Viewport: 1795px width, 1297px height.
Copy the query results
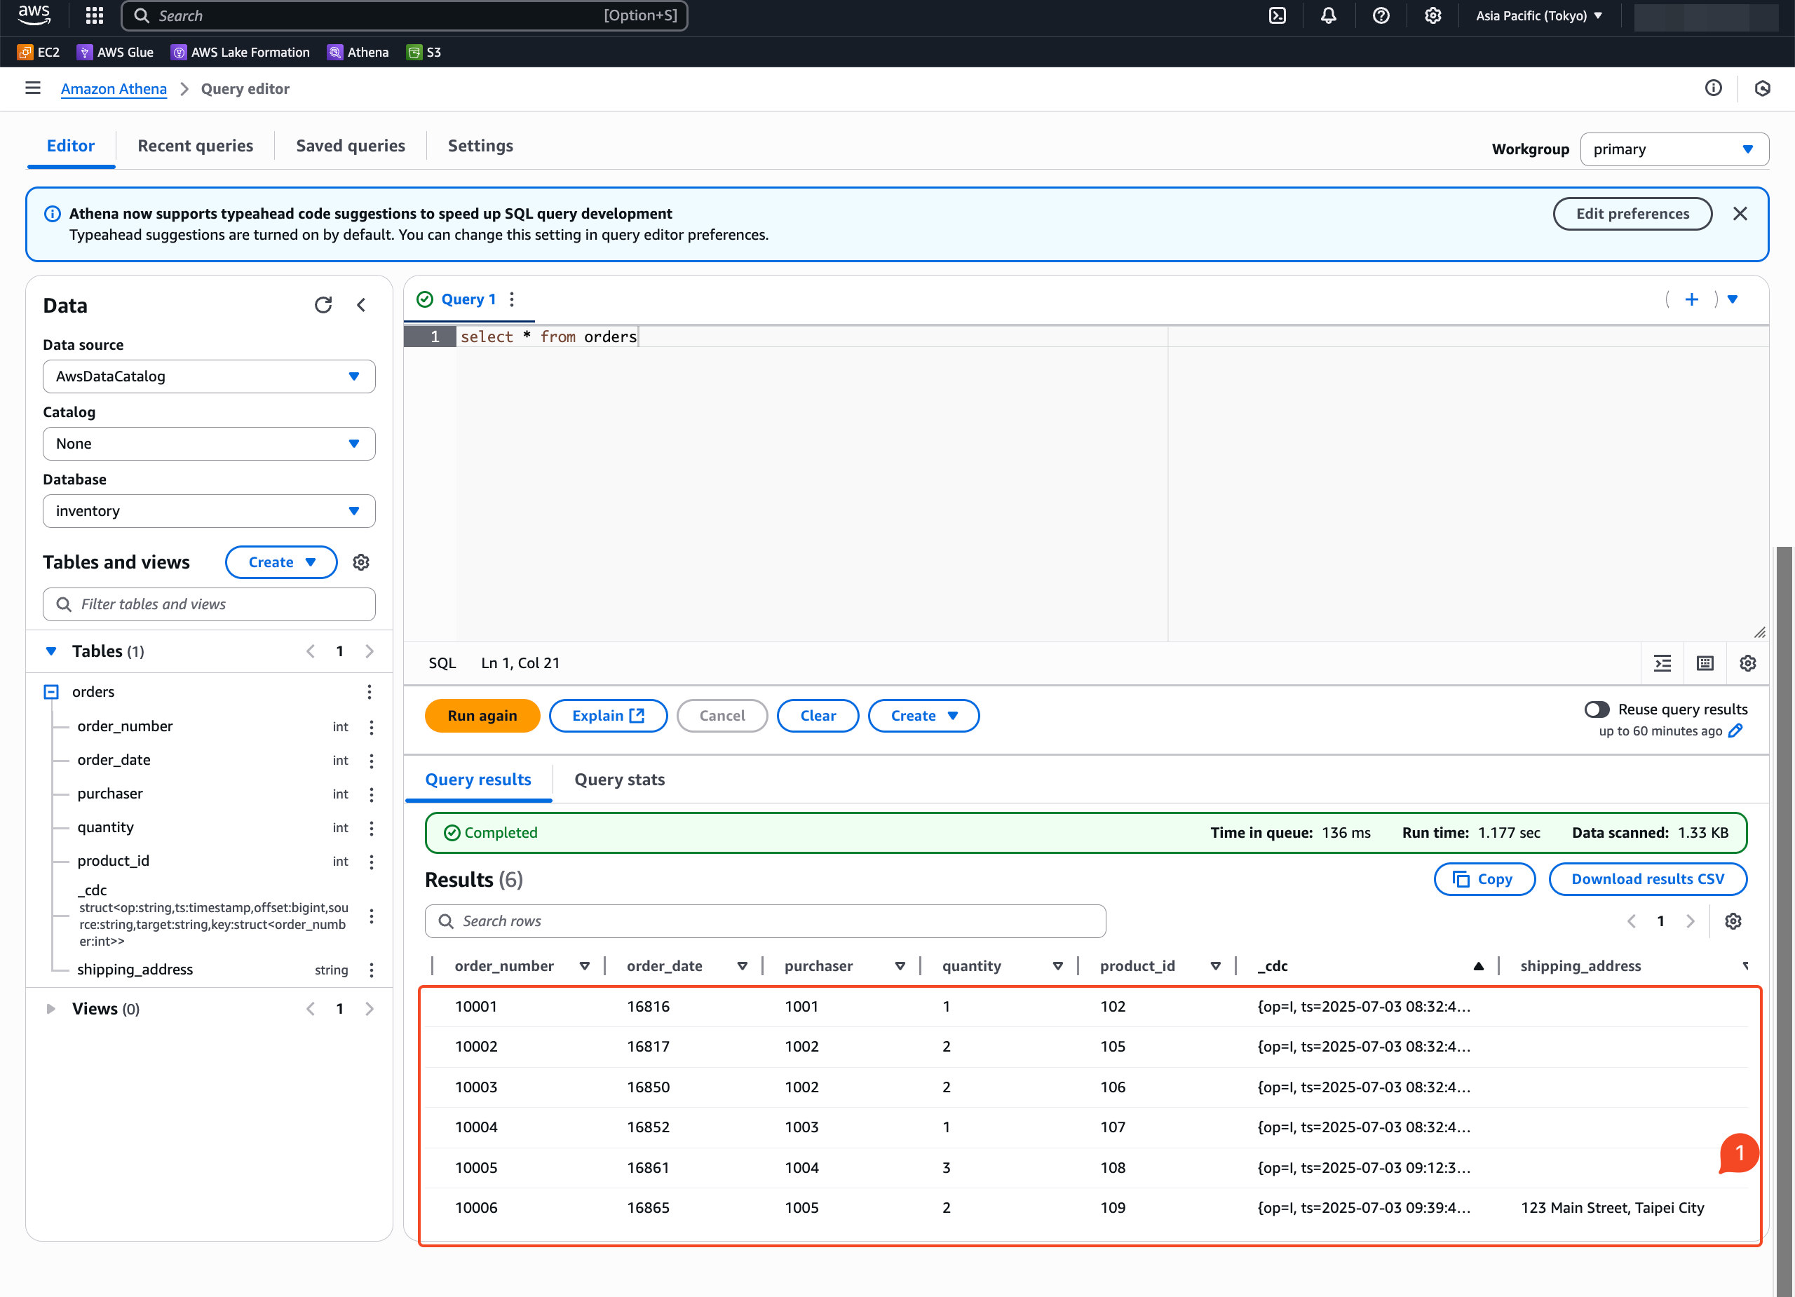tap(1484, 879)
